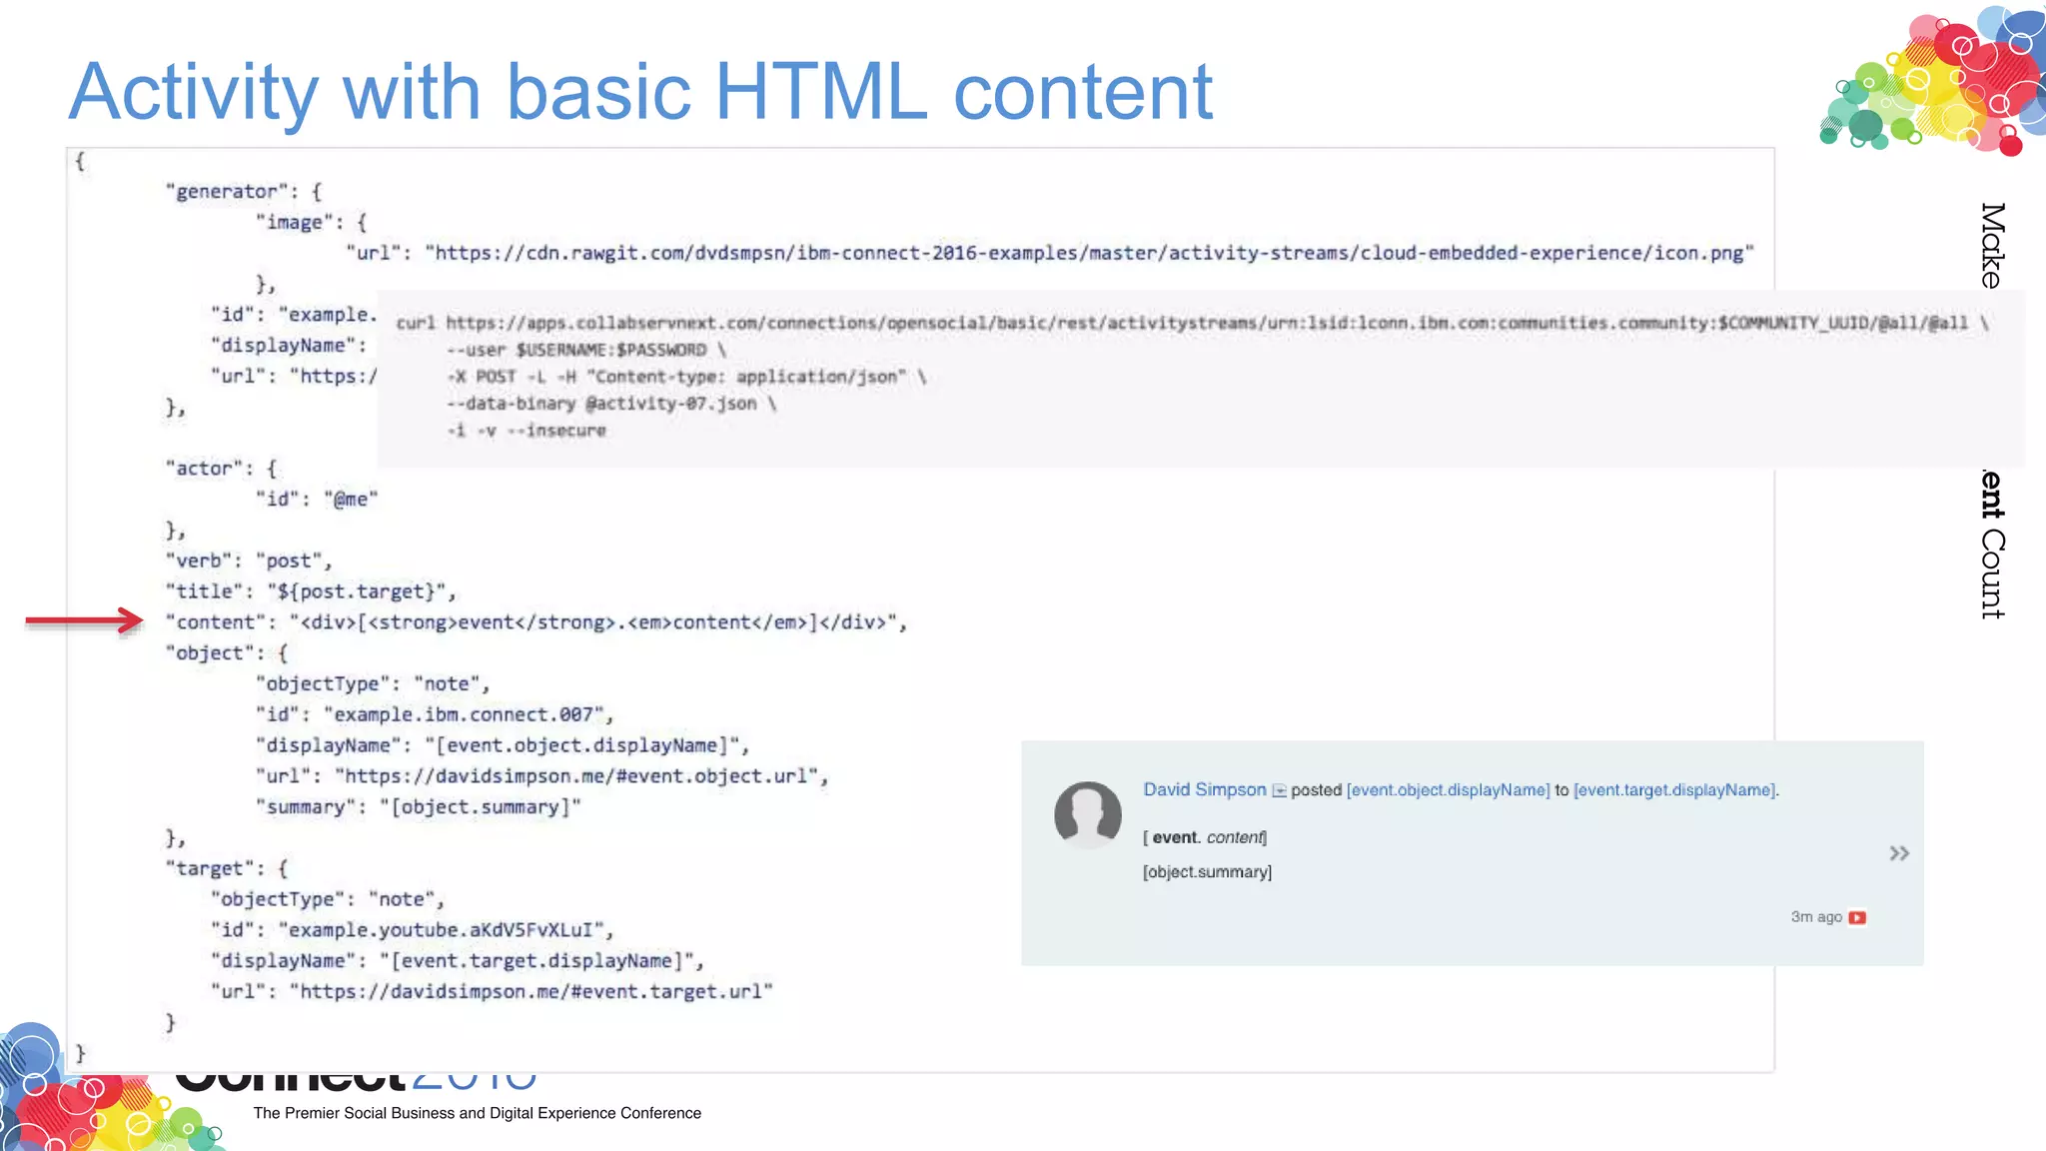Click the target url davidsimpson.me line

tap(492, 991)
